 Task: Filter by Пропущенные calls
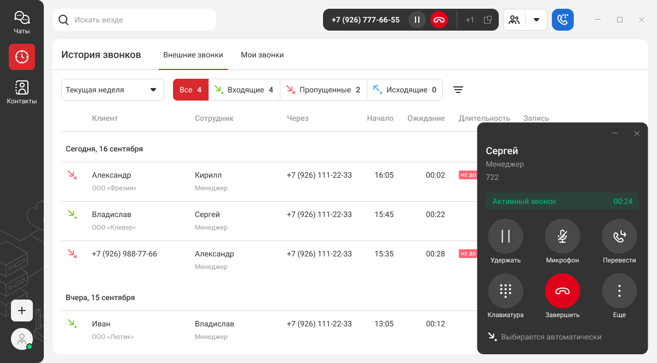pyautogui.click(x=323, y=90)
